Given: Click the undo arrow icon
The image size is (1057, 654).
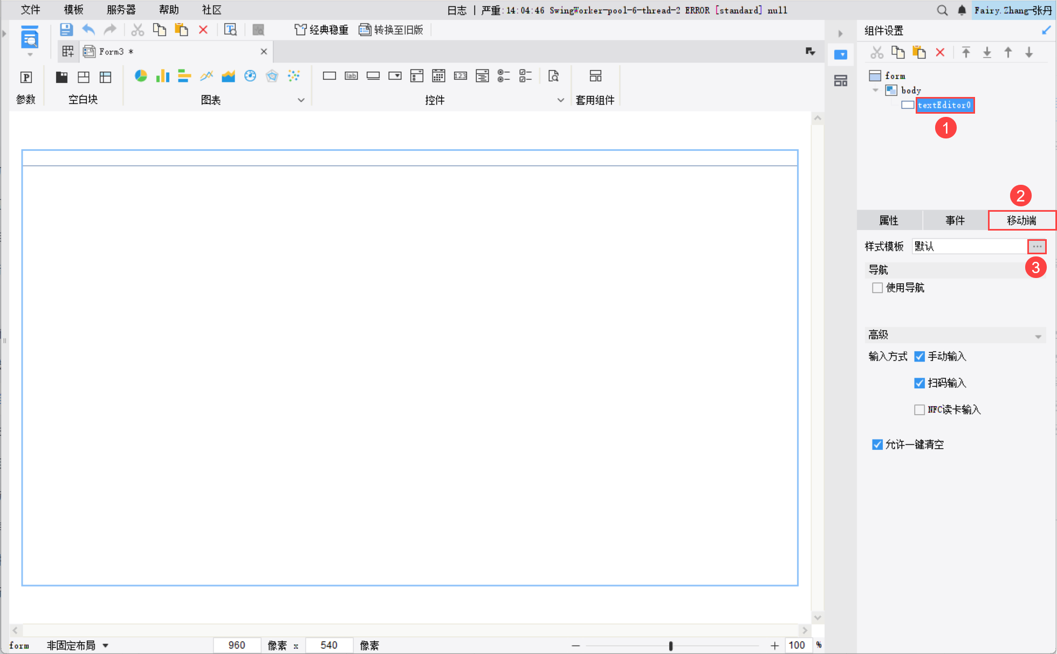Looking at the screenshot, I should tap(88, 30).
